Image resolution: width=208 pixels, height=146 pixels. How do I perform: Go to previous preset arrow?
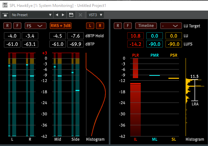(57, 15)
